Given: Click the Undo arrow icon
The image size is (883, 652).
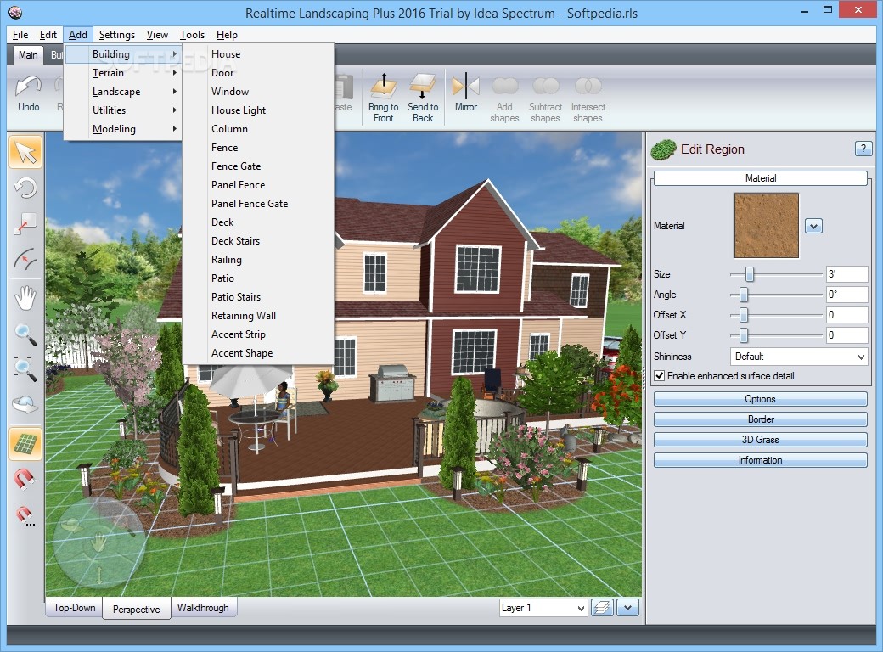Looking at the screenshot, I should [27, 86].
